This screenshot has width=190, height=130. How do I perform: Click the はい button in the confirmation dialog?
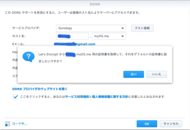point(133,74)
